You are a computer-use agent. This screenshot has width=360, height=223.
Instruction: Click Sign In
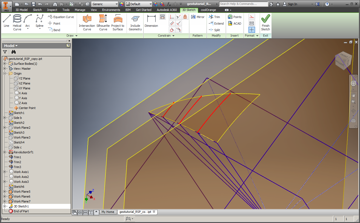coord(290,4)
